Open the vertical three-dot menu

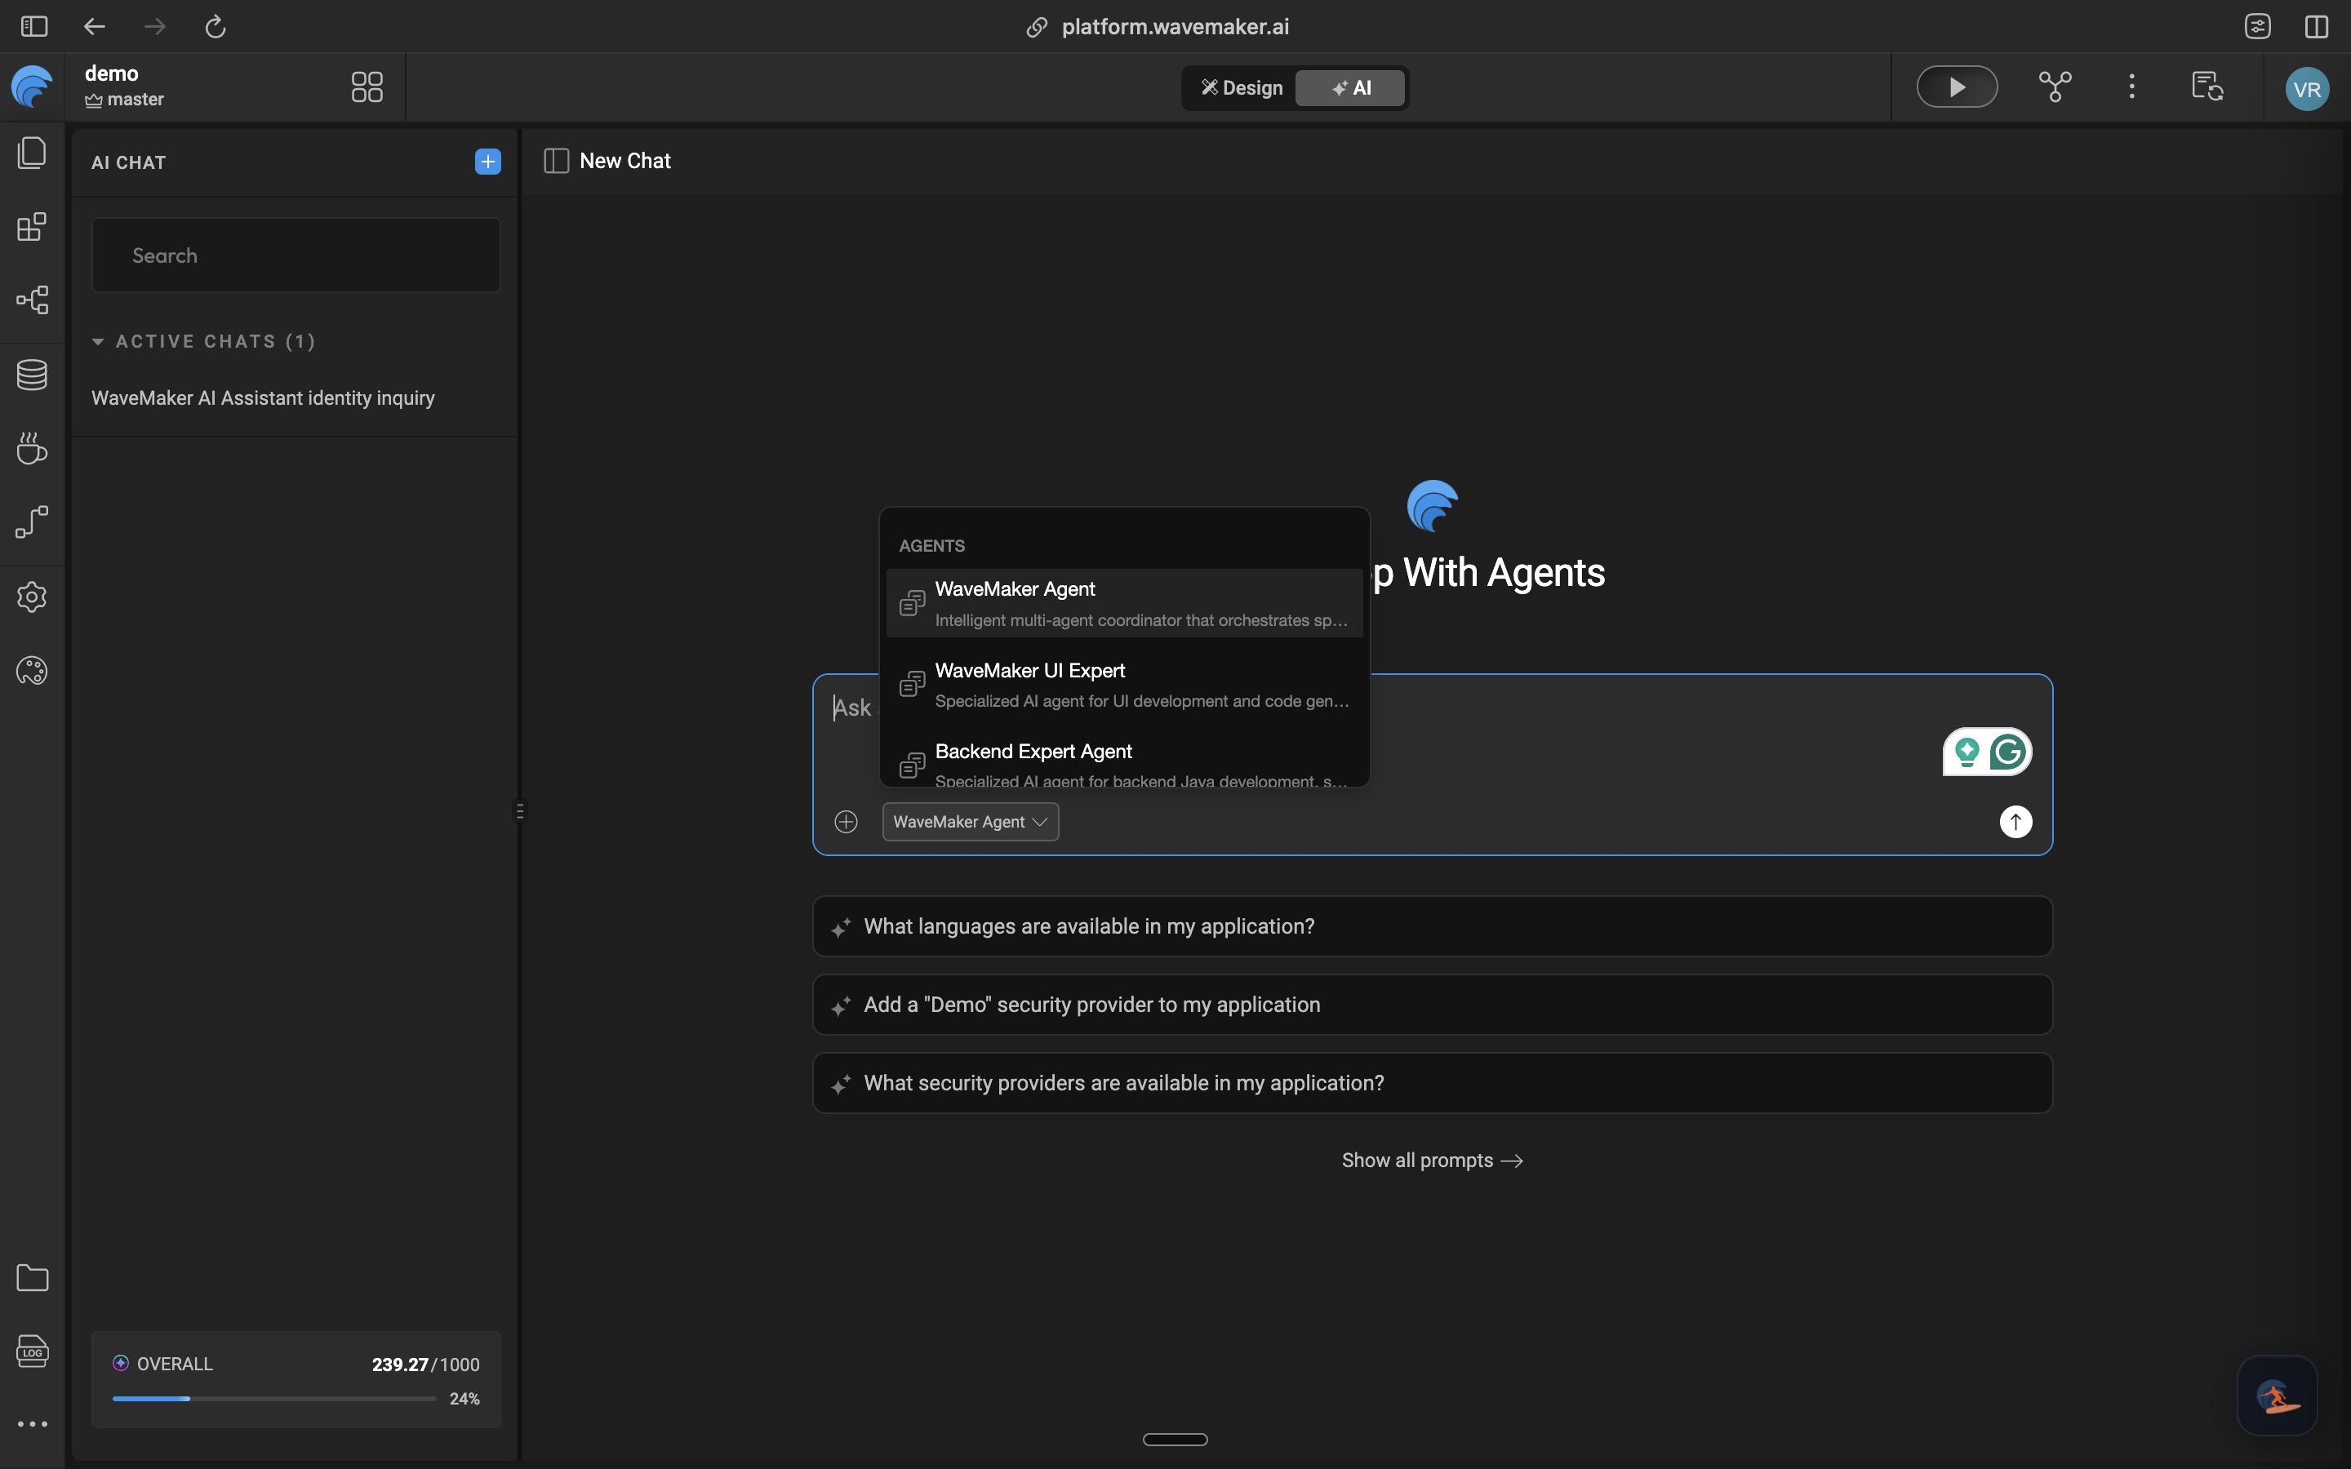click(x=2131, y=87)
